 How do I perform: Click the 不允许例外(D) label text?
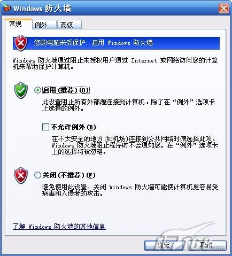coord(73,127)
